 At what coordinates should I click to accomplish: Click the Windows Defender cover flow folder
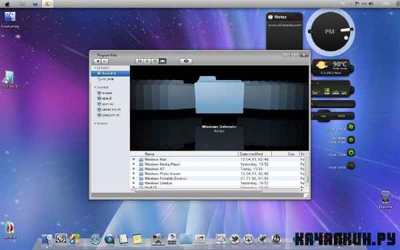[219, 95]
